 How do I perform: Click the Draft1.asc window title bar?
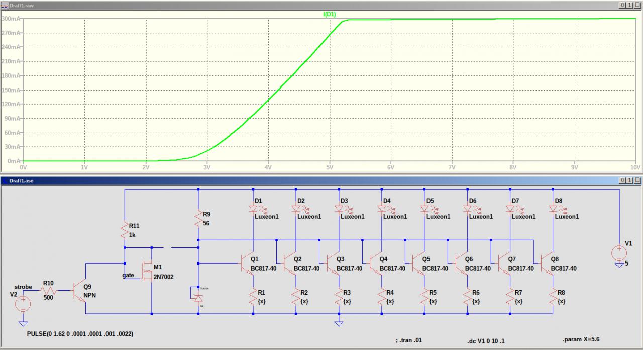coord(321,180)
